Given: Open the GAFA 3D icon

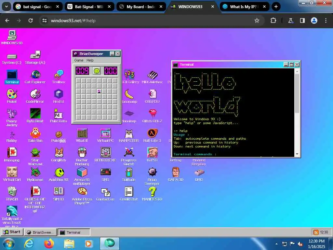Looking at the screenshot, I should click(175, 174).
